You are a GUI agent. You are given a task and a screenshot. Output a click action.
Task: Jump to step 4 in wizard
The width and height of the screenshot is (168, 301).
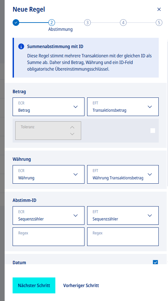(x=123, y=23)
